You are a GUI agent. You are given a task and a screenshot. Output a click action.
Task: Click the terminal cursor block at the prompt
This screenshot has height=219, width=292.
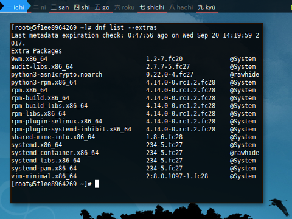coord(97,184)
